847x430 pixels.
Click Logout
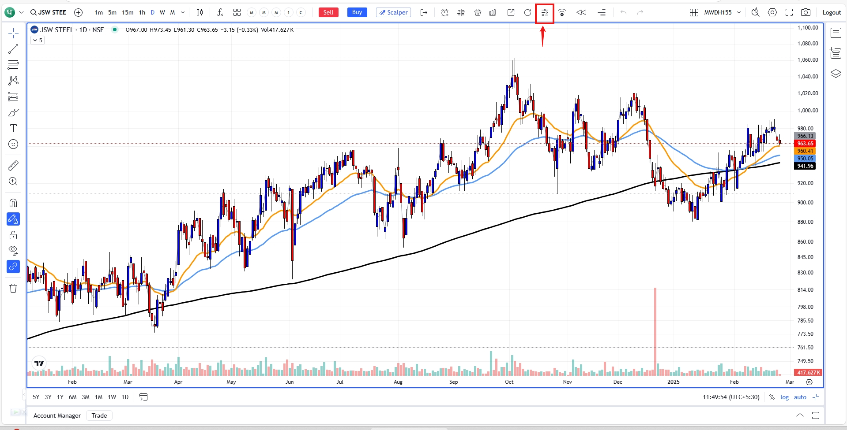832,12
